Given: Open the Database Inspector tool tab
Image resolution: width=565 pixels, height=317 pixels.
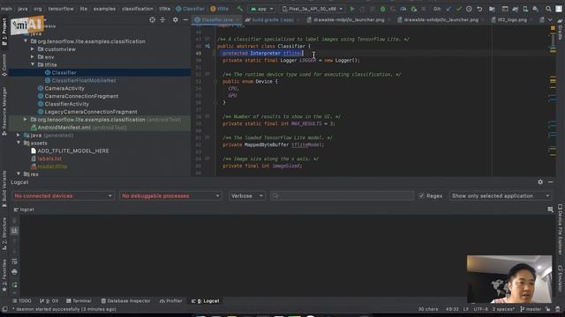Looking at the screenshot, I should (125, 301).
